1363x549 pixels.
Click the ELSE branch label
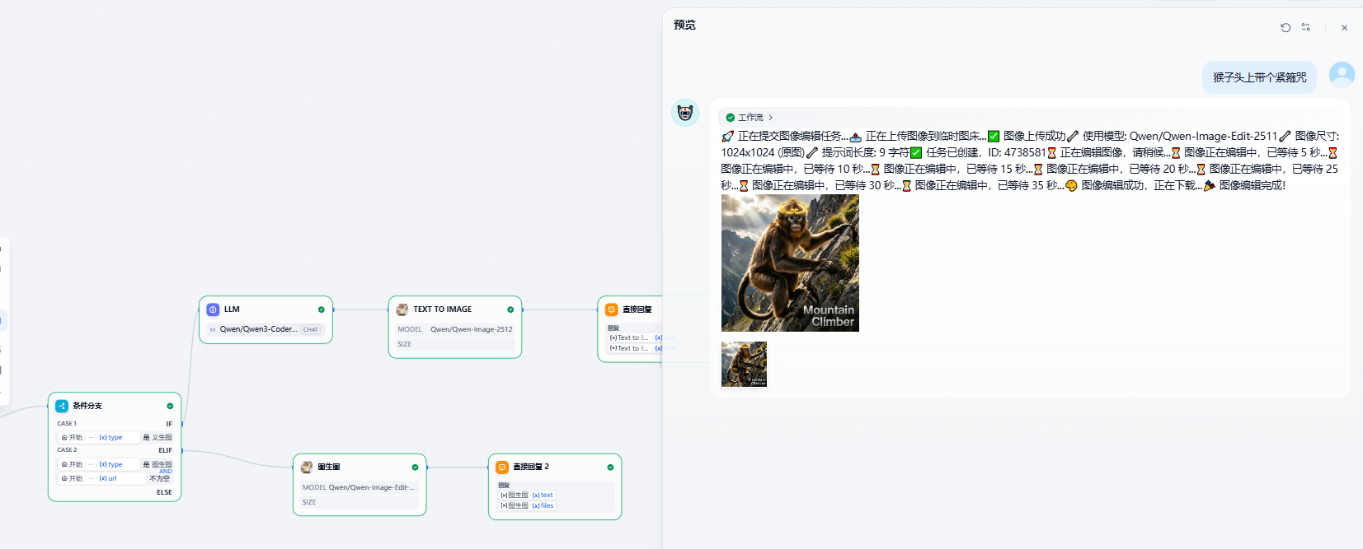165,492
